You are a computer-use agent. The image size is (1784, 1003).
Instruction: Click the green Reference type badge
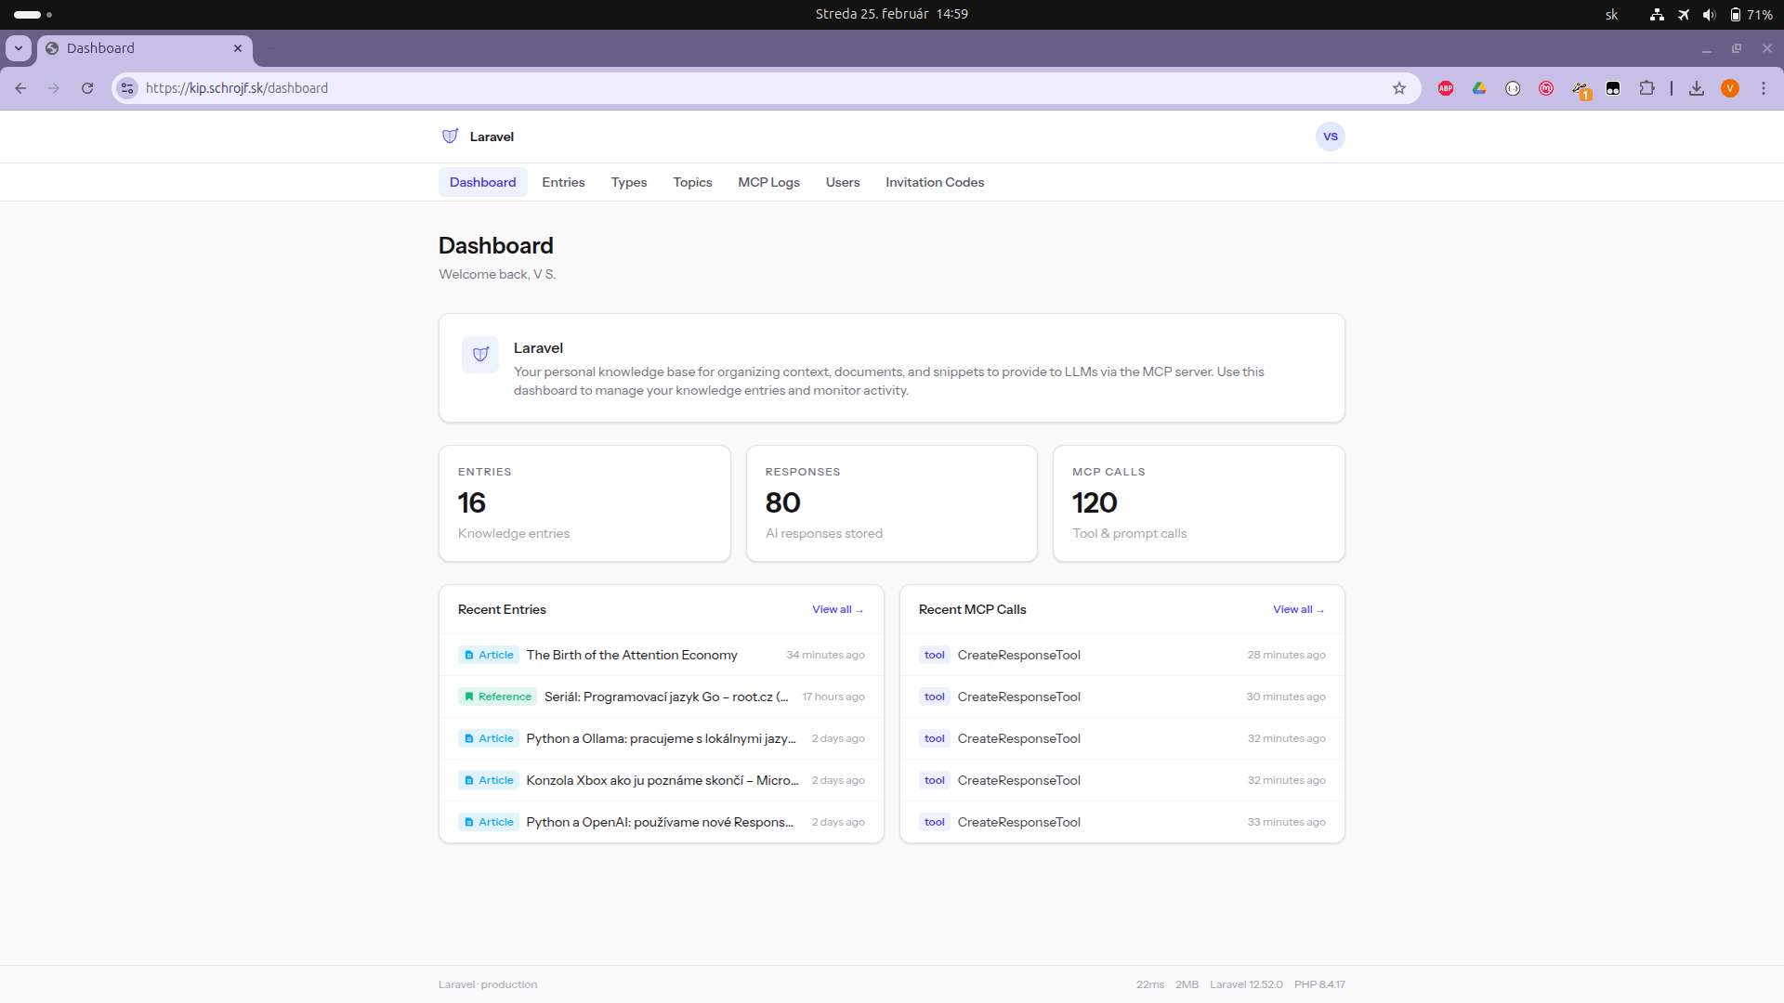[x=497, y=697]
